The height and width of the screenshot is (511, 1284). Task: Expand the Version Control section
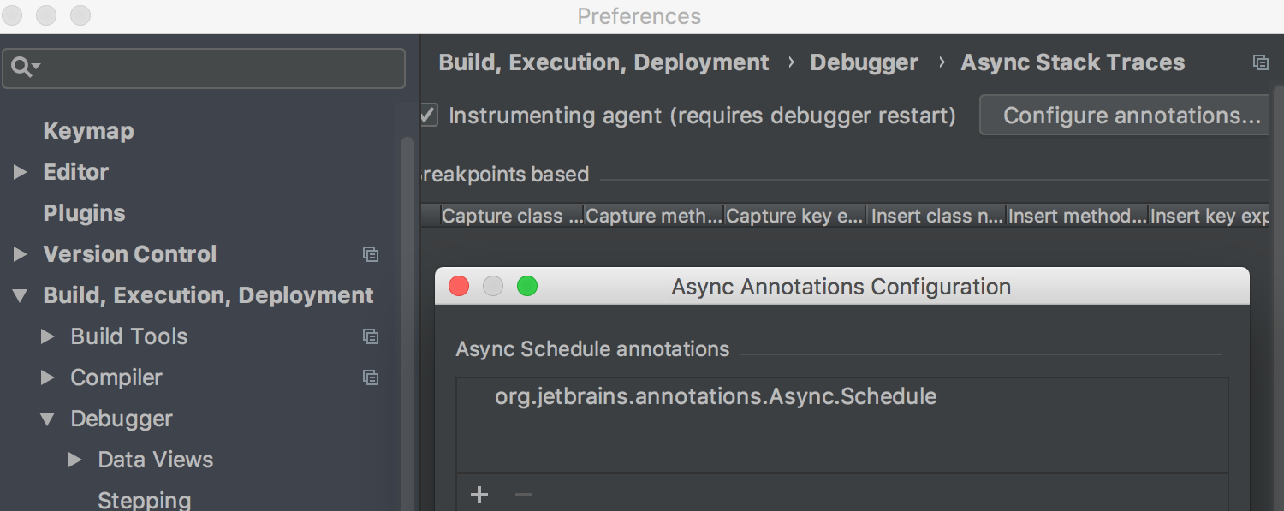[20, 254]
